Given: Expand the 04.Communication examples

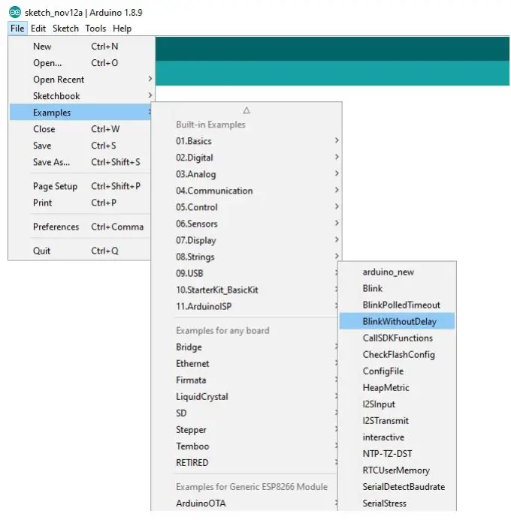Looking at the screenshot, I should coord(246,191).
